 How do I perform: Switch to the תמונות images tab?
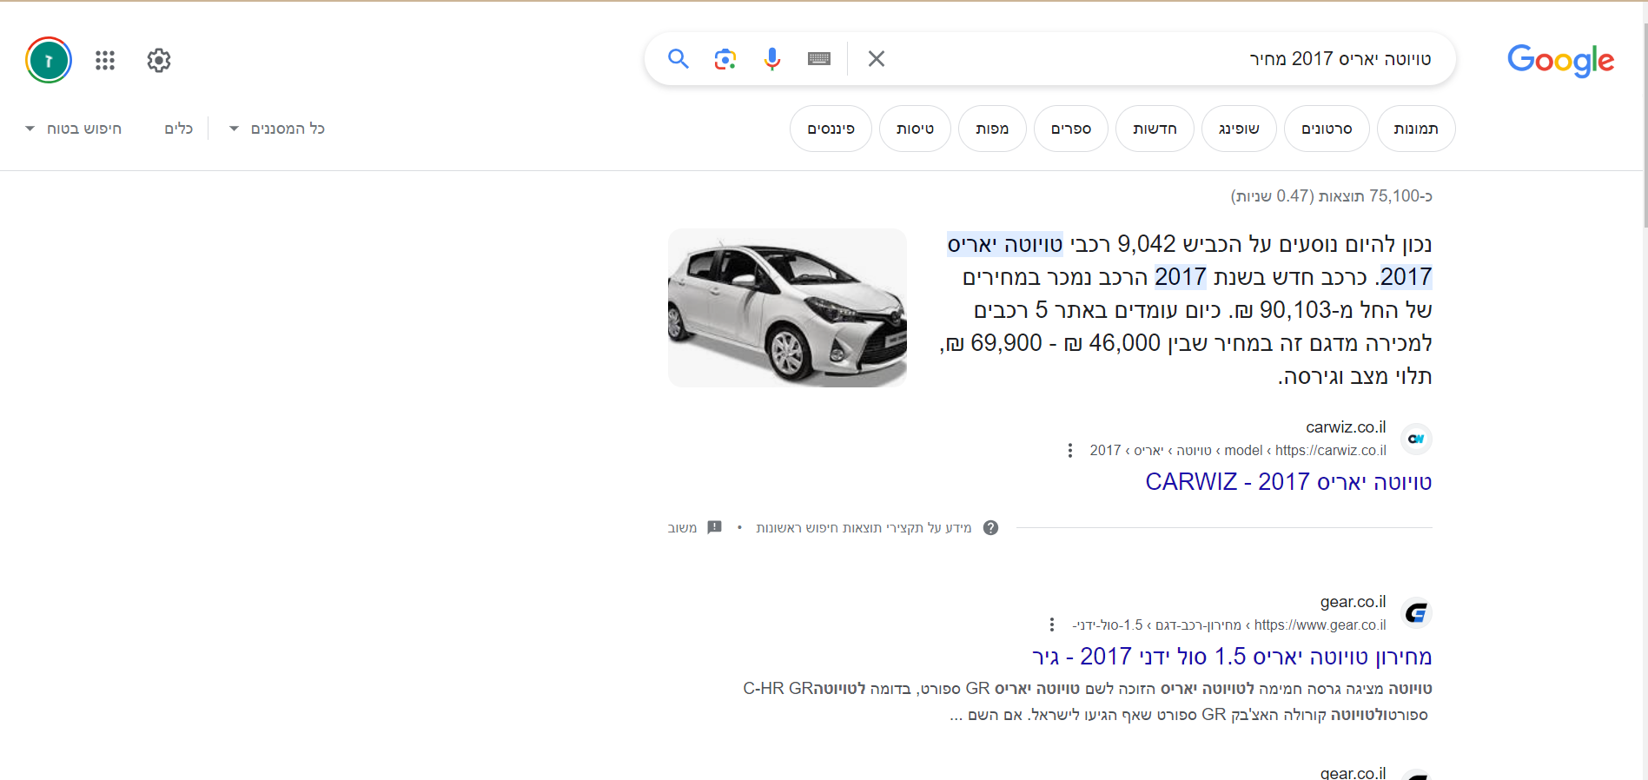[x=1415, y=129]
